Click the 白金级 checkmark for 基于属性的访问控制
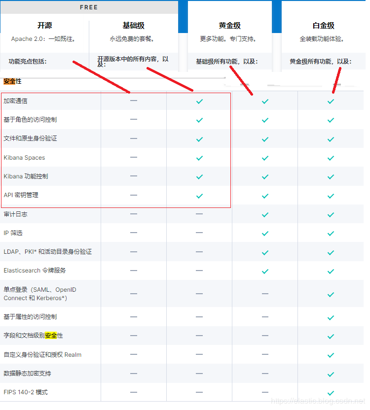This screenshot has width=370, height=410. tap(331, 318)
